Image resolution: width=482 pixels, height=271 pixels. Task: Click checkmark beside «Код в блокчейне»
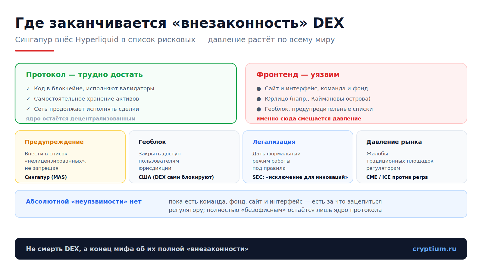coord(28,89)
